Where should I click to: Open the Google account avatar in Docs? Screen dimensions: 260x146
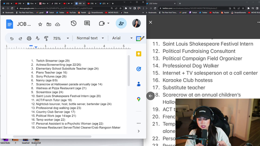click(x=136, y=24)
